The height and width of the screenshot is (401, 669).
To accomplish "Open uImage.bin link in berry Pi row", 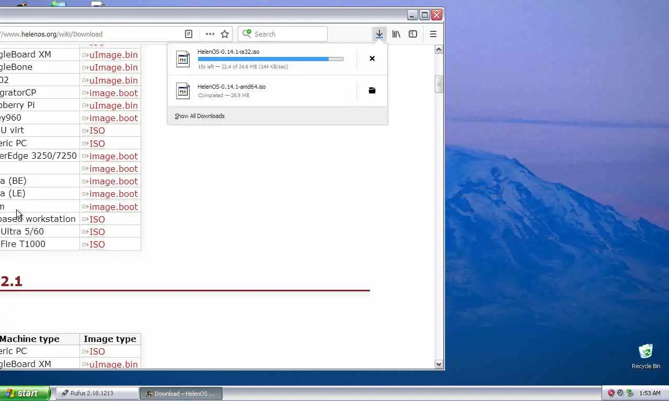I will tap(113, 105).
